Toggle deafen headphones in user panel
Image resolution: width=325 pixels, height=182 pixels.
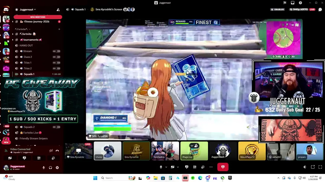click(x=51, y=168)
